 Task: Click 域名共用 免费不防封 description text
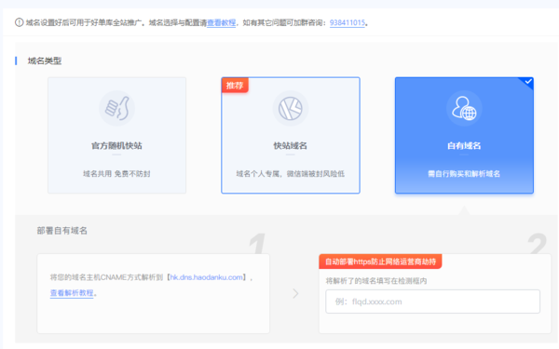[x=116, y=174]
